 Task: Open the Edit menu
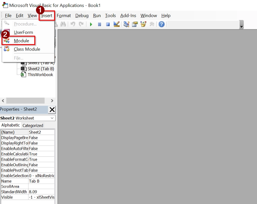19,16
